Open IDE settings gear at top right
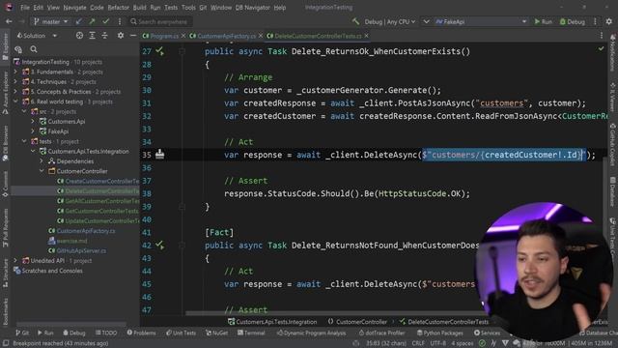Image resolution: width=618 pixels, height=348 pixels. (609, 21)
